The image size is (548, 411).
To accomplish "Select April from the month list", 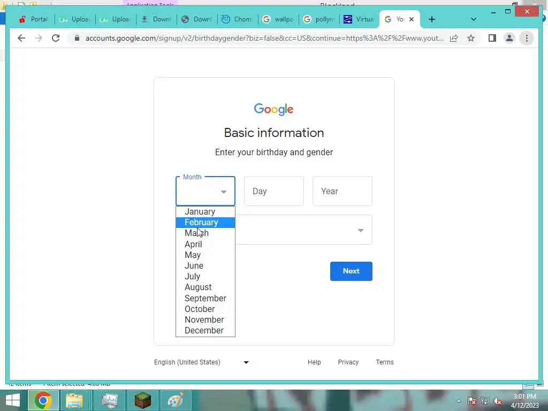I will [205, 244].
